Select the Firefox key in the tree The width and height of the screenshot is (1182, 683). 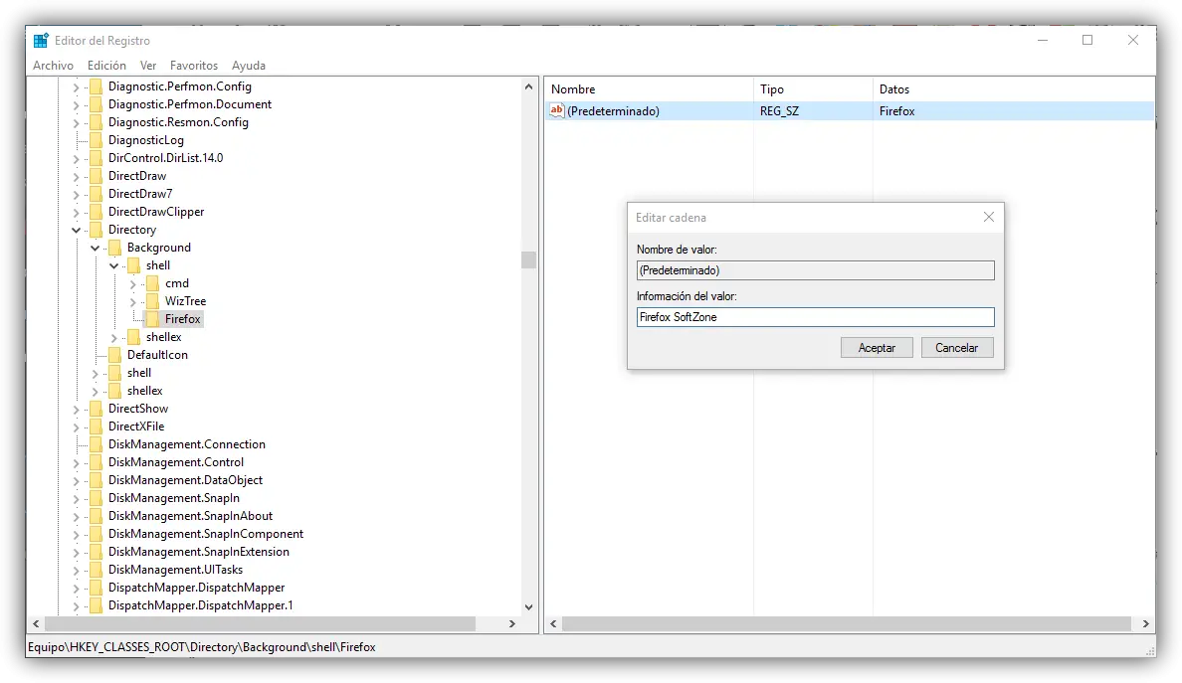(x=183, y=319)
